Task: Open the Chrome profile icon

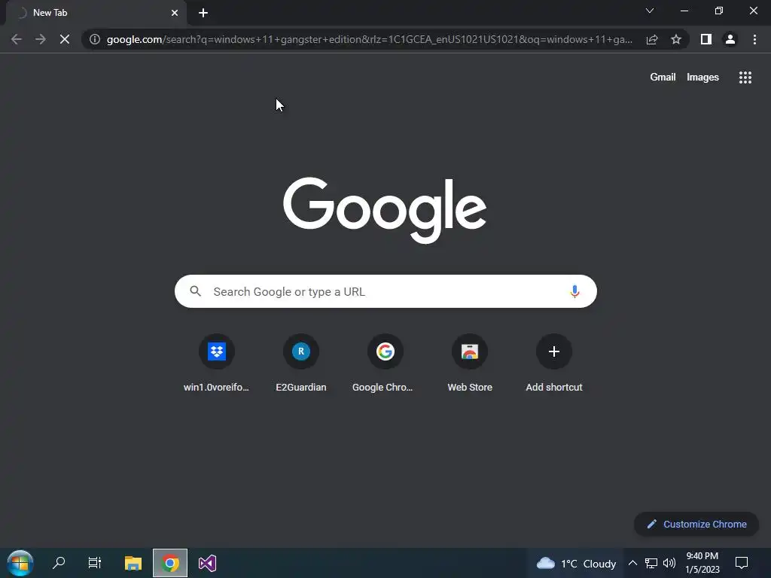Action: [x=730, y=39]
